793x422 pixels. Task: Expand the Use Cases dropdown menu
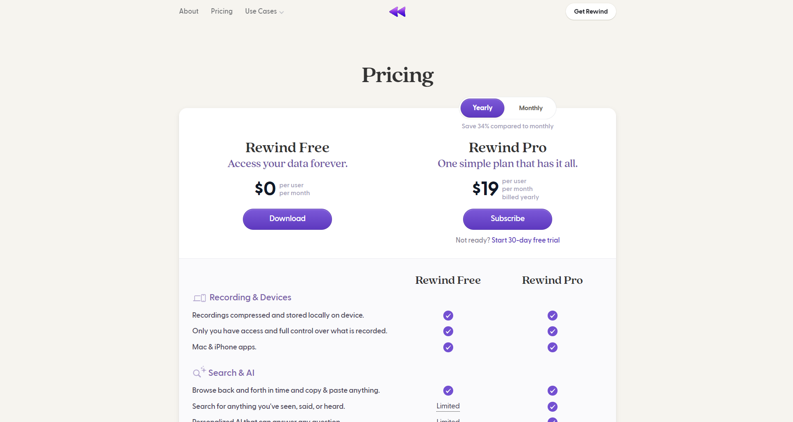pyautogui.click(x=261, y=12)
